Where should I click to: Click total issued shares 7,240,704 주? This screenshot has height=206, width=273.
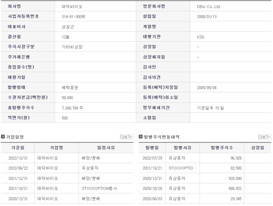point(72,108)
